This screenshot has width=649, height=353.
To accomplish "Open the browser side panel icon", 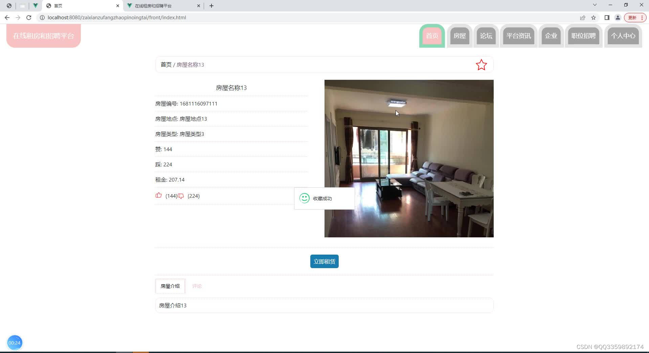I will [607, 18].
